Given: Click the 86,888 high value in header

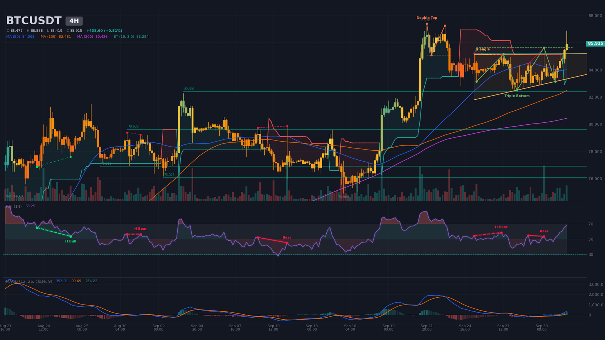Looking at the screenshot, I should pyautogui.click(x=37, y=31).
